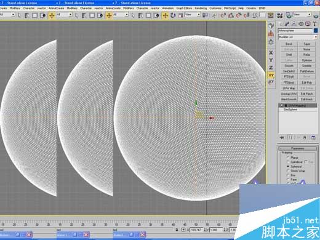Toggle the Percent Snap icon

(x=239, y=15)
